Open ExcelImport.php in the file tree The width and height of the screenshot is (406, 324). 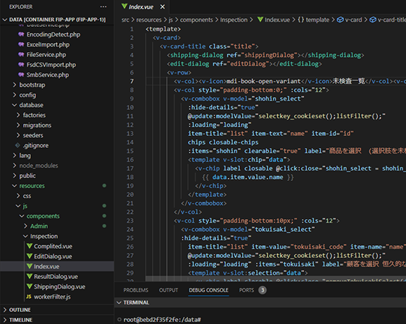(48, 44)
